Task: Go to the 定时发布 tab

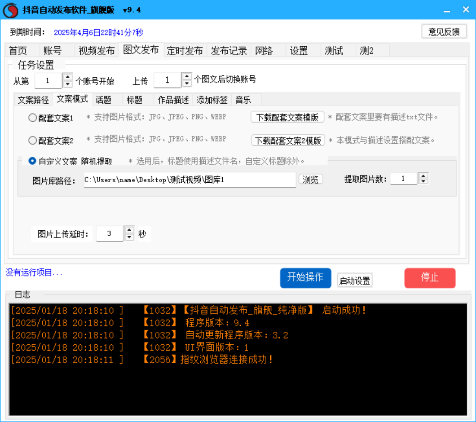Action: coord(185,51)
